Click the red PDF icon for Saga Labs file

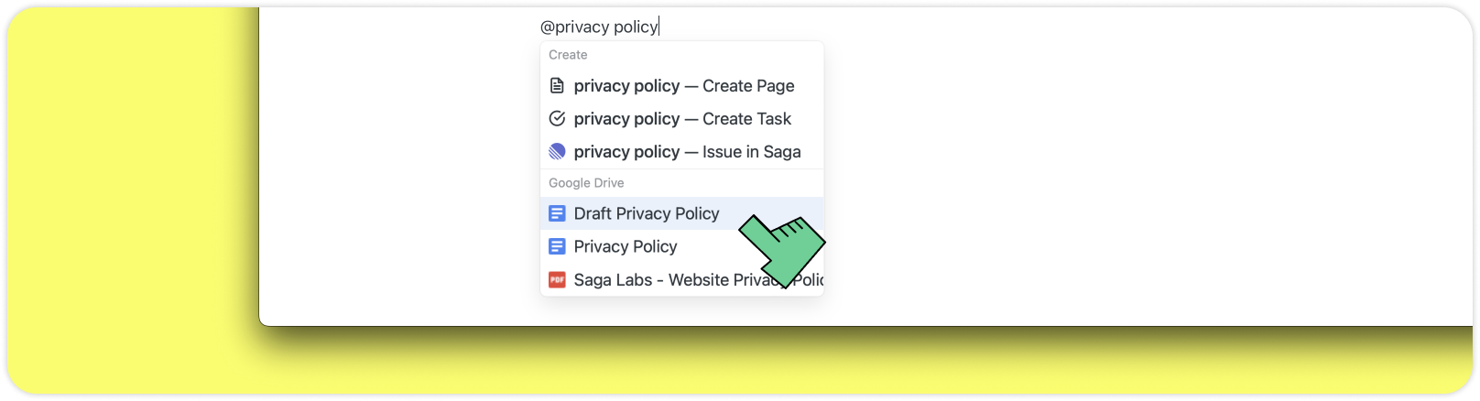point(557,280)
